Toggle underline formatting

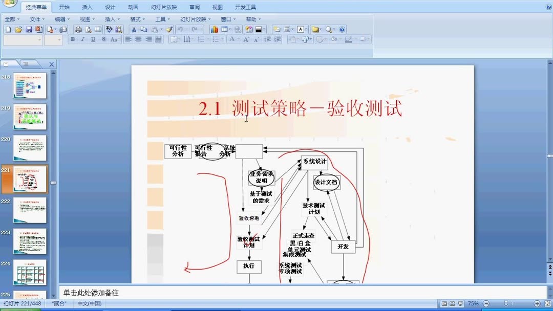pos(92,39)
